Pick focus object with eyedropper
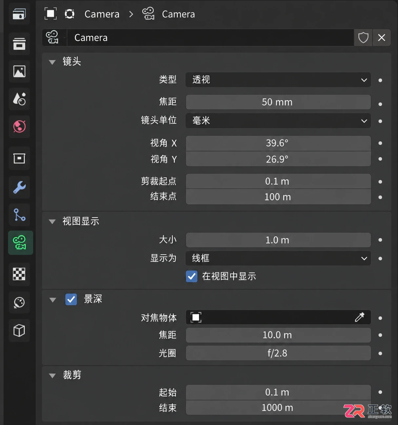Screen dimensions: 398x425 (360, 317)
